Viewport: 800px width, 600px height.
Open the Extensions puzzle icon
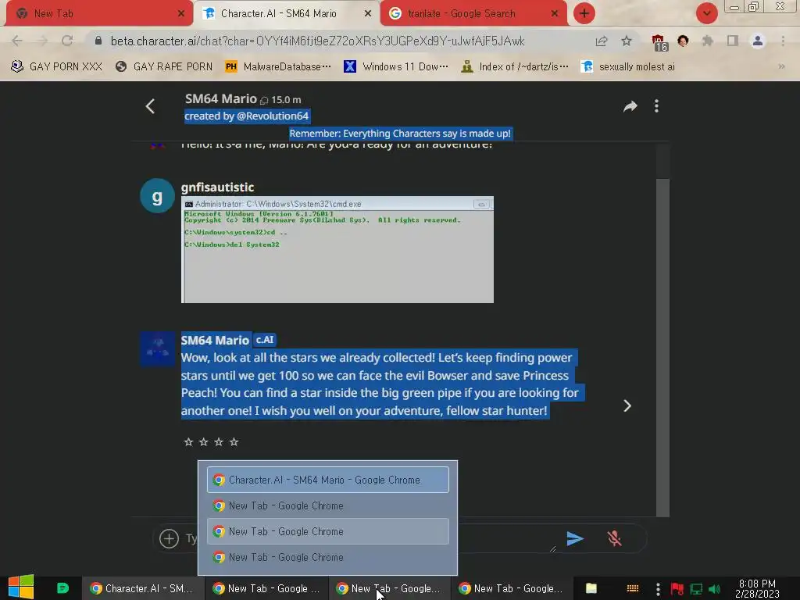(x=708, y=41)
